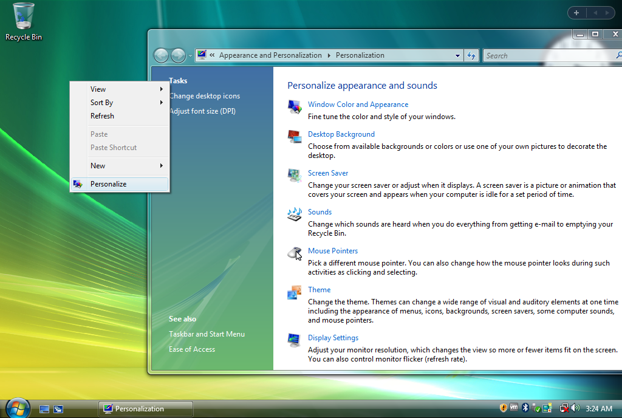This screenshot has height=418, width=622.
Task: Open the Desktop Background link
Action: 341,134
